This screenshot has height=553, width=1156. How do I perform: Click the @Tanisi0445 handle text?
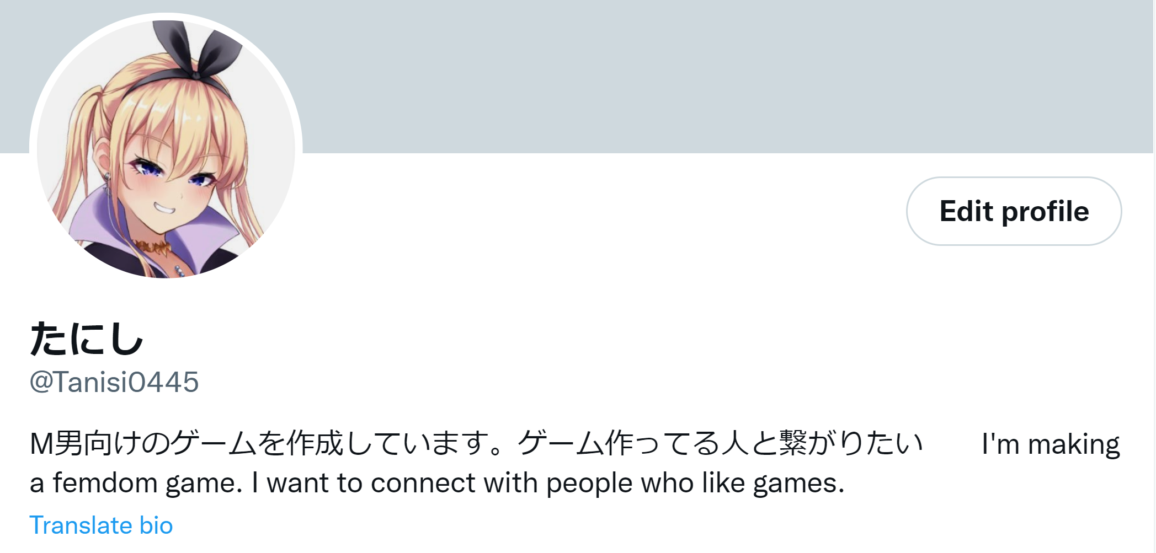tap(114, 382)
